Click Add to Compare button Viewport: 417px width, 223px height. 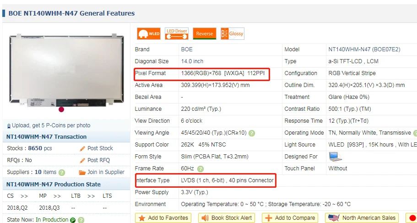pos(290,218)
